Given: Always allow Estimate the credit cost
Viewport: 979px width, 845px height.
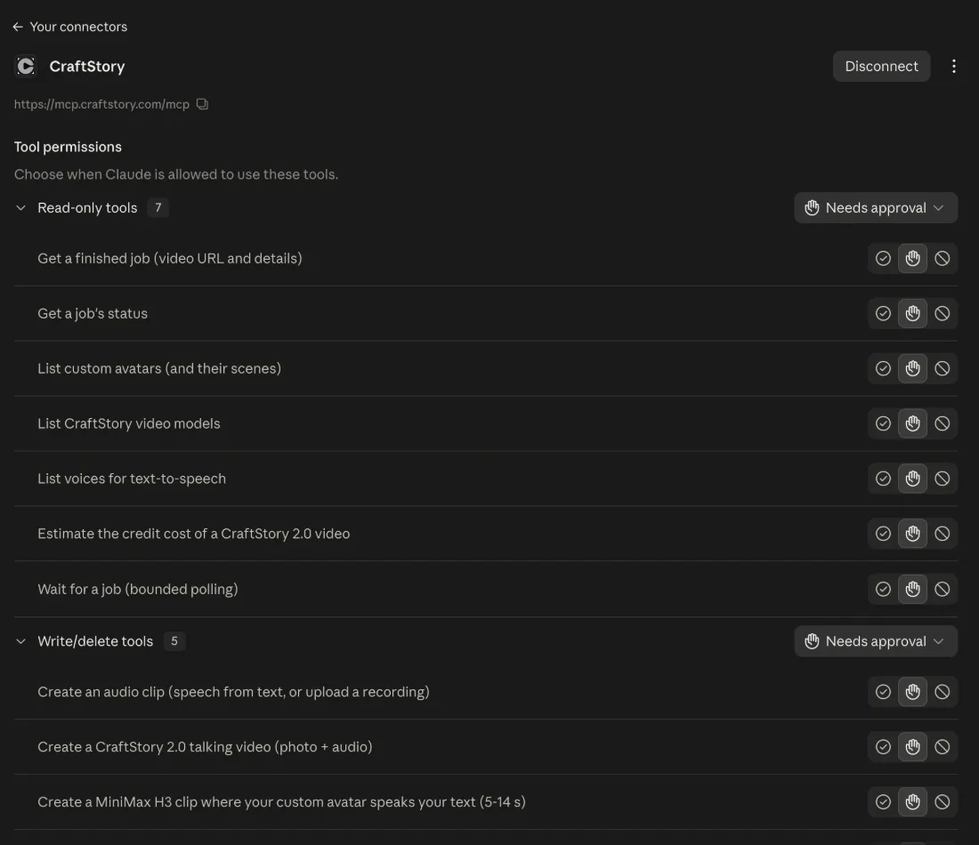Looking at the screenshot, I should tap(883, 534).
